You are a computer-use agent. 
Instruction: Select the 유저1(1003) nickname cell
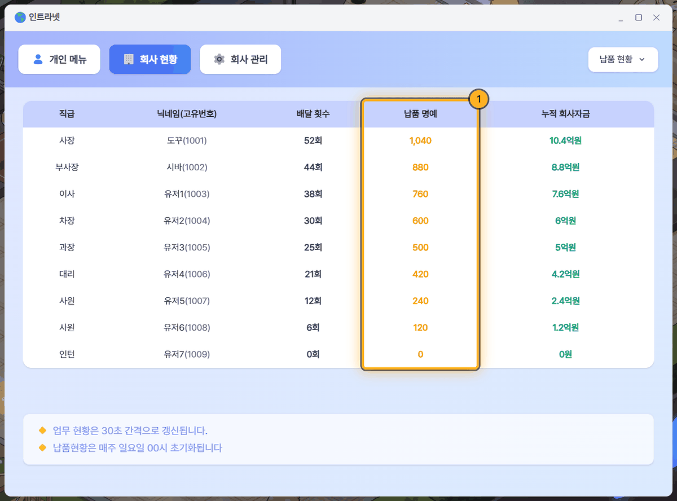[187, 194]
